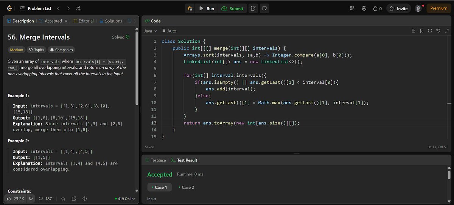The image size is (454, 205).
Task: Click the Medium difficulty tag
Action: [16, 50]
